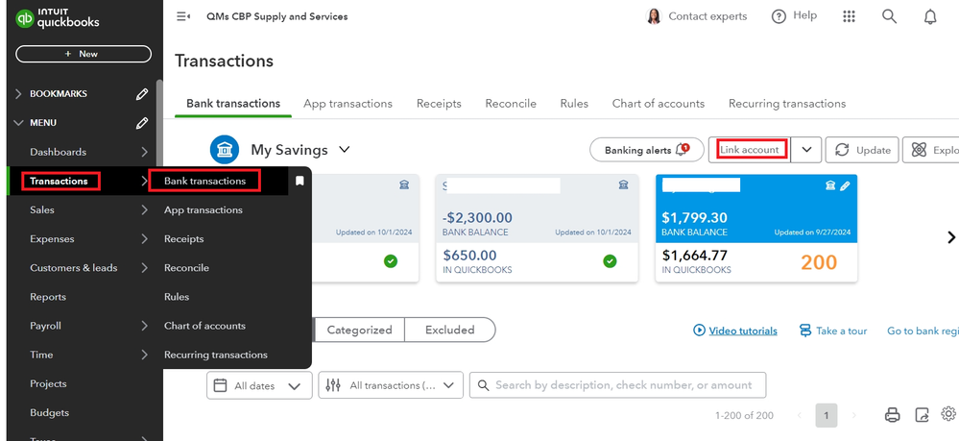
Task: Open the All transactions filter dropdown
Action: pyautogui.click(x=391, y=385)
